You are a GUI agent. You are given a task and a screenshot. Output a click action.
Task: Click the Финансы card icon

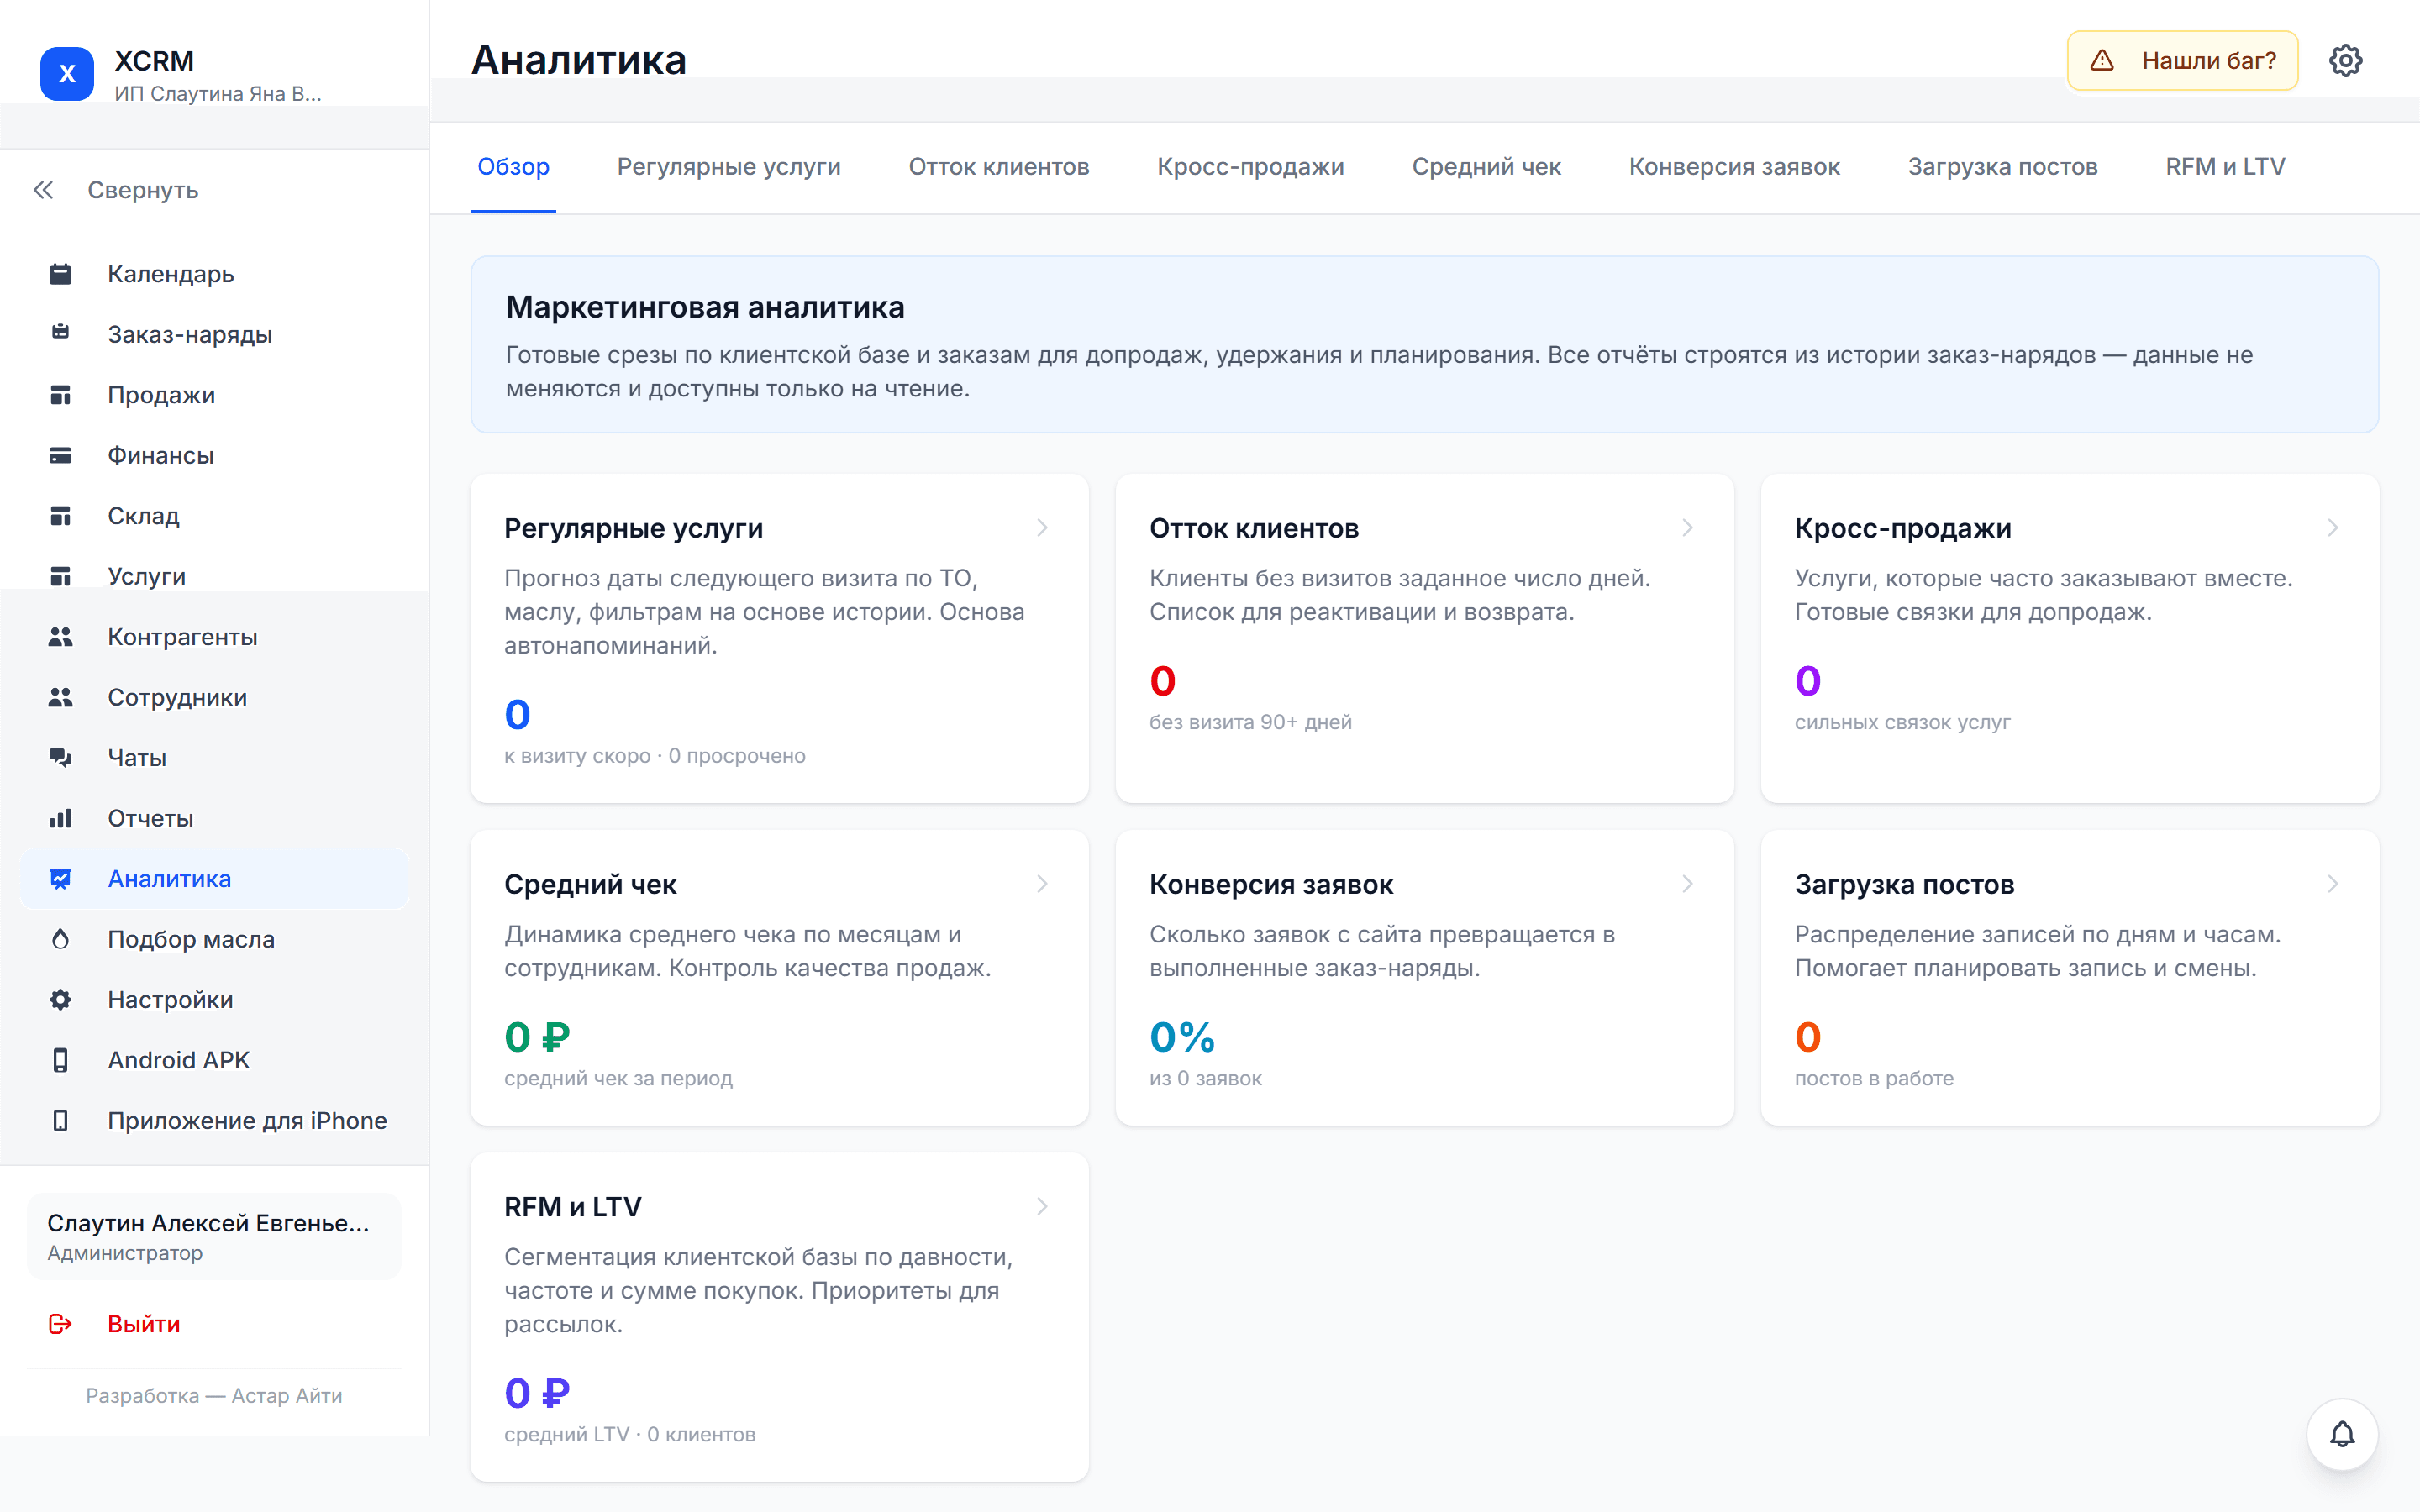(x=60, y=455)
